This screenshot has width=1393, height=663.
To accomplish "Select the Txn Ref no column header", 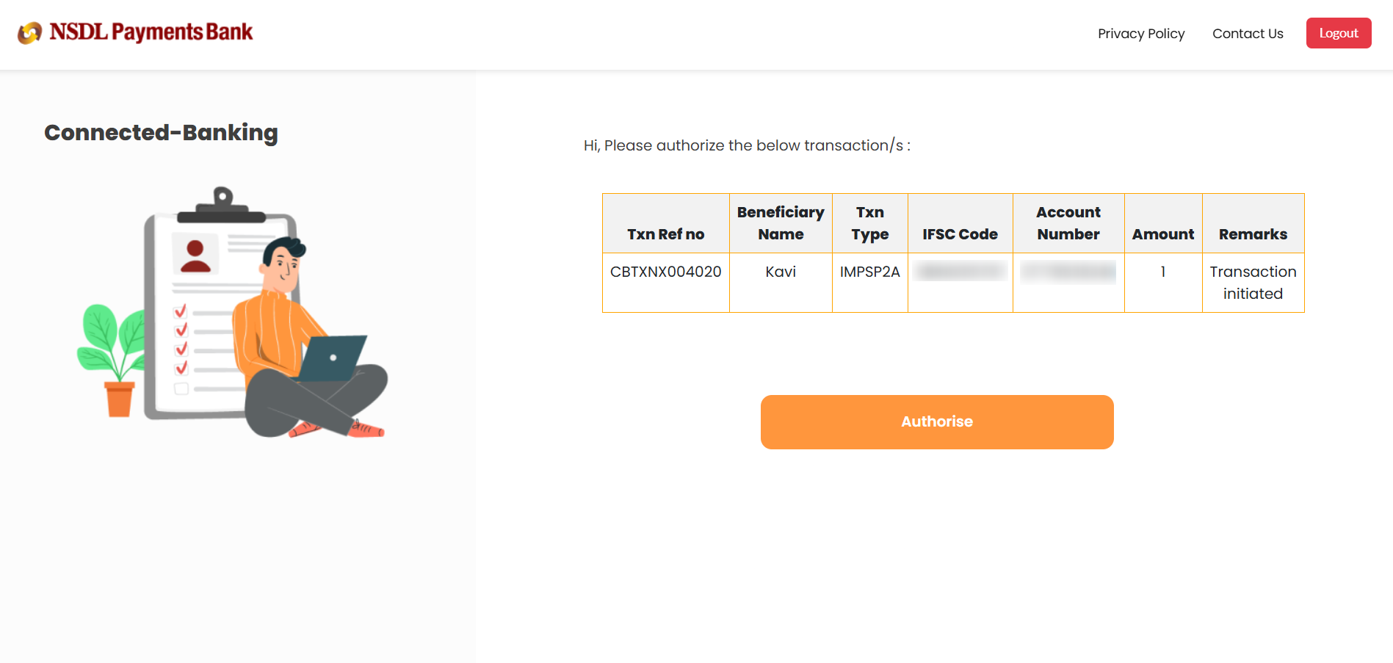I will pyautogui.click(x=665, y=234).
